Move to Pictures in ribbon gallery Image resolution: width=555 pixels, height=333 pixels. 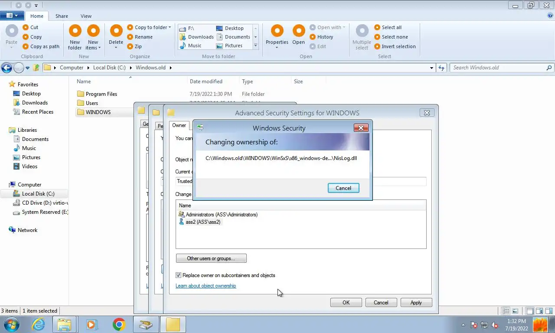click(229, 46)
